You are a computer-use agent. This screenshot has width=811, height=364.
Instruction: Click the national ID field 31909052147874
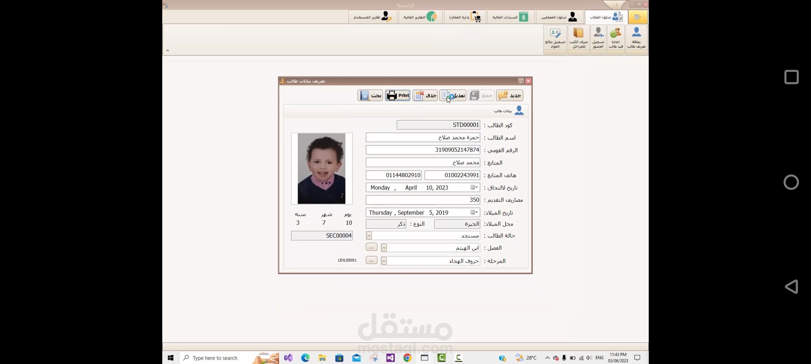coord(423,150)
